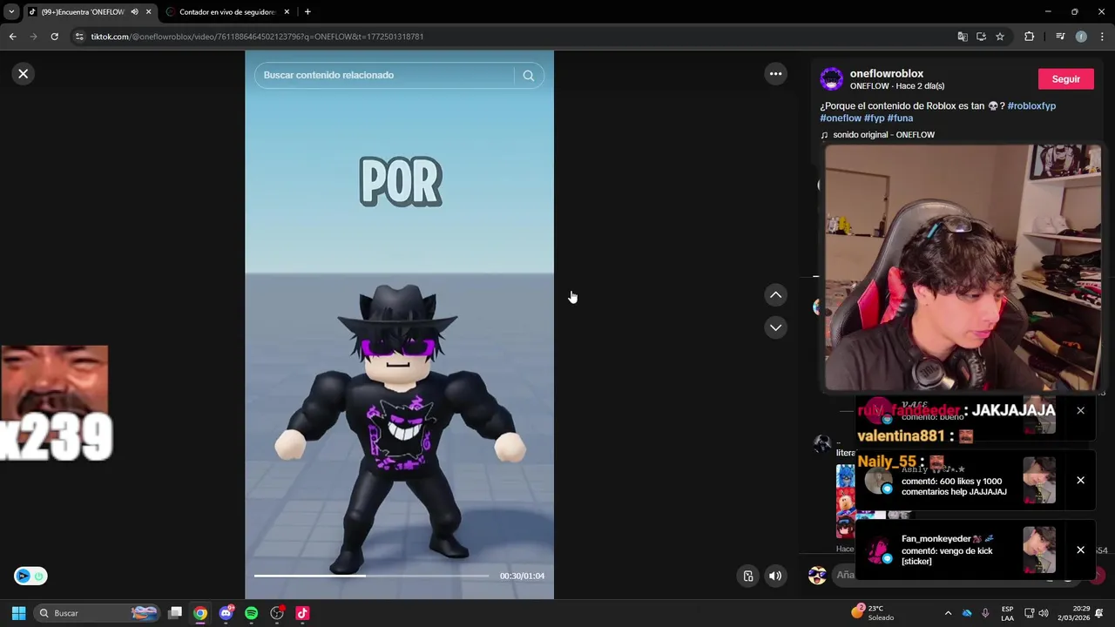Close the TikTok video viewer with X
This screenshot has width=1115, height=627.
click(x=24, y=74)
